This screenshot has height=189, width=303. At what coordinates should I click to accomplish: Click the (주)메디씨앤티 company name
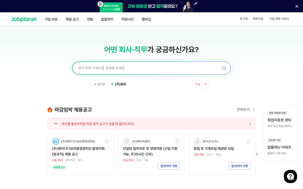tap(141, 141)
